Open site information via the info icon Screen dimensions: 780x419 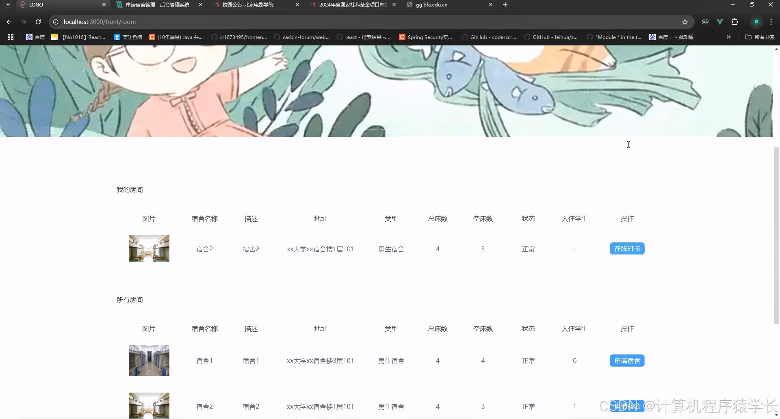pyautogui.click(x=56, y=22)
